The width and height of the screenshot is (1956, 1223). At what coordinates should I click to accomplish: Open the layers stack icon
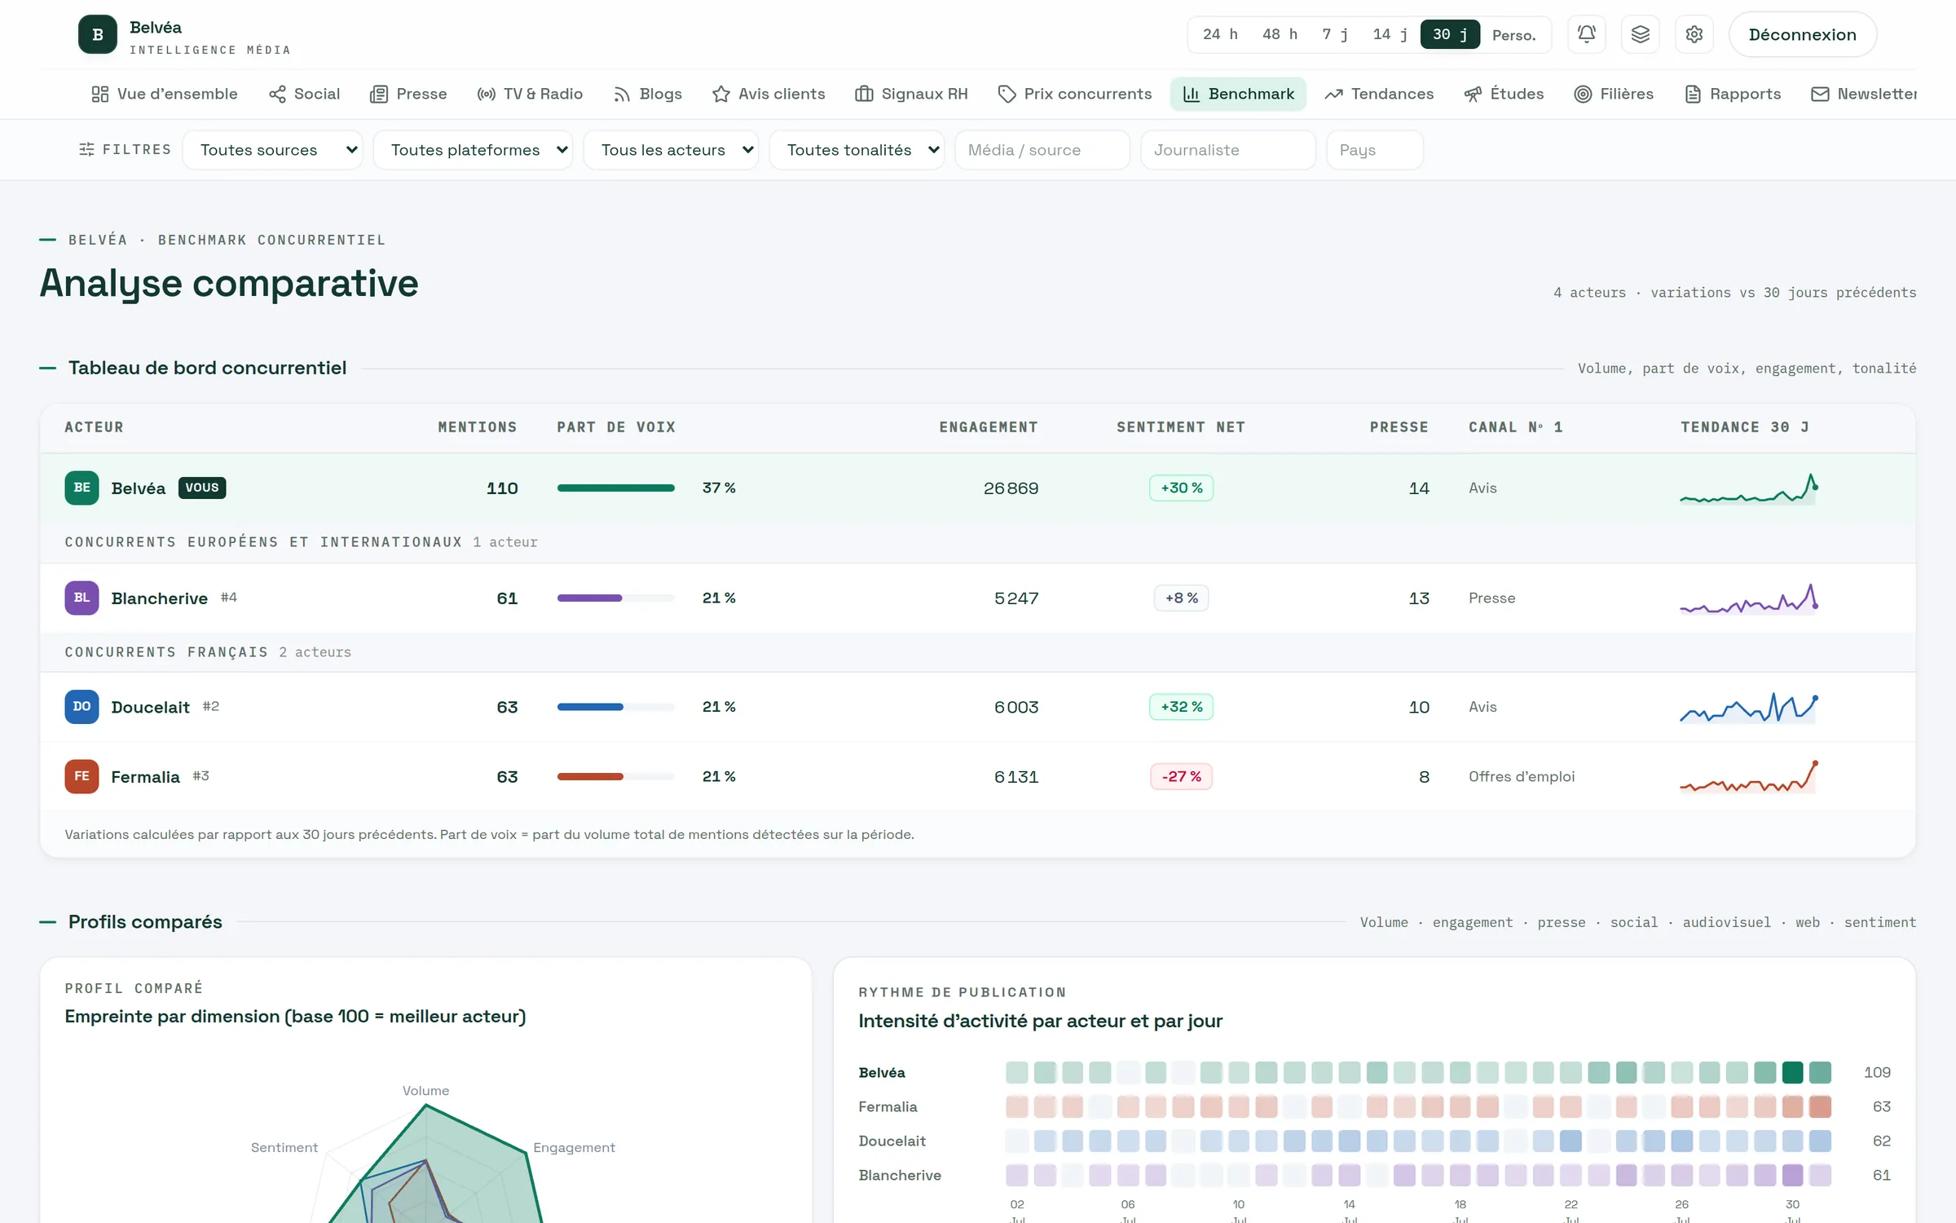[x=1640, y=34]
